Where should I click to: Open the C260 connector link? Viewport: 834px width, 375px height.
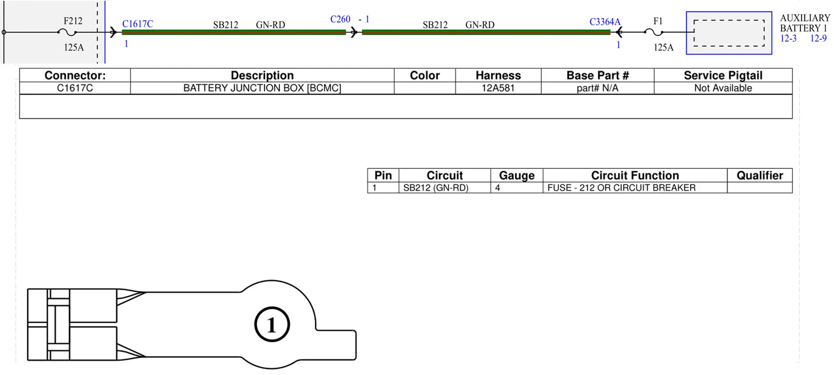point(340,19)
